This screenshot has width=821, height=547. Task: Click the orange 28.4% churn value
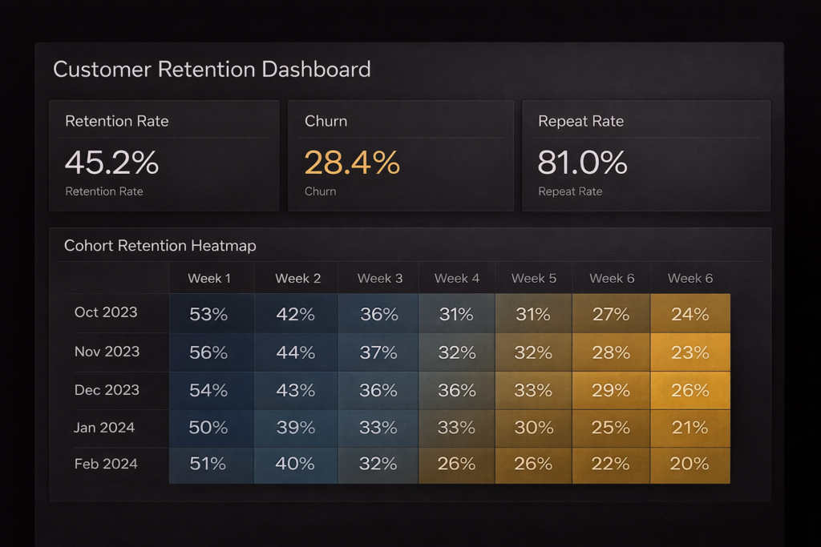(352, 163)
